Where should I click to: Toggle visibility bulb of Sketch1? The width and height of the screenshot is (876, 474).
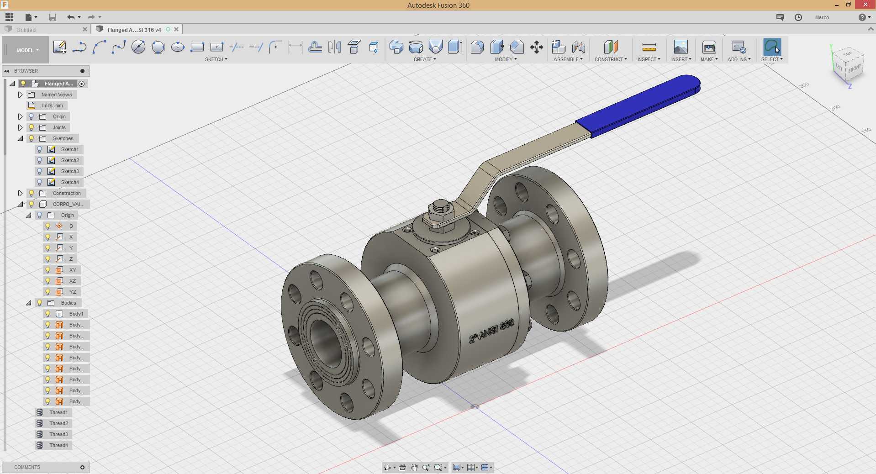click(40, 149)
